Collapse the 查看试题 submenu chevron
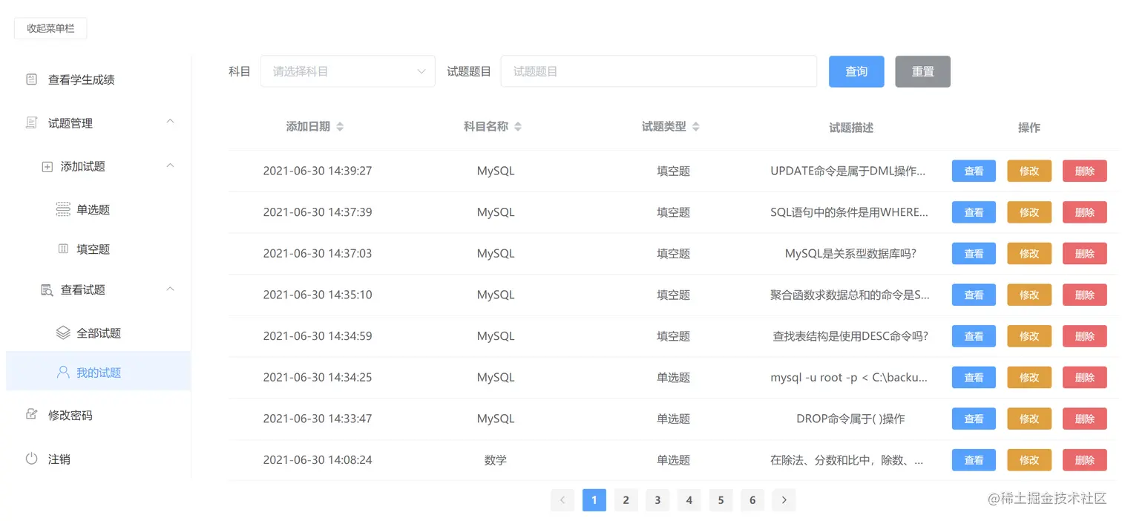Viewport: 1122px width, 521px height. (170, 288)
